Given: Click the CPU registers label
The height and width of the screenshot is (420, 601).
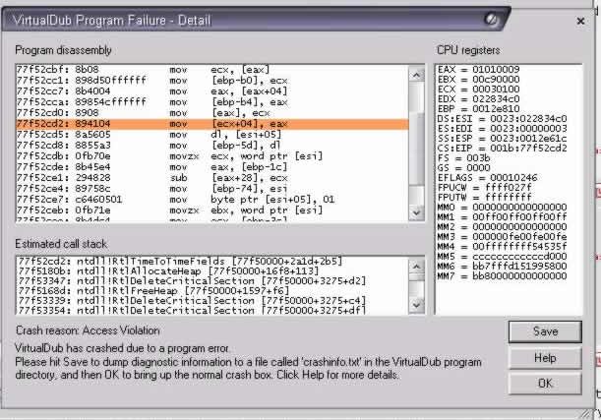Looking at the screenshot, I should (468, 50).
